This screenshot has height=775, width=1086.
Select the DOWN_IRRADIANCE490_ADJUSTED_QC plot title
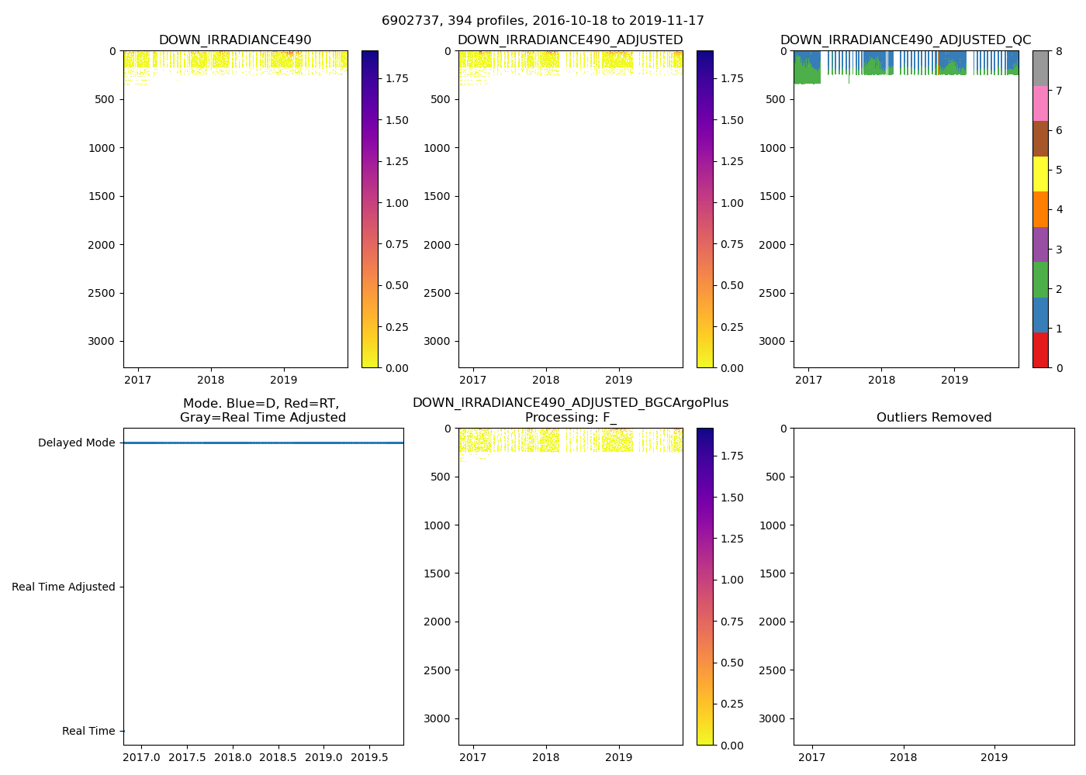coord(905,40)
